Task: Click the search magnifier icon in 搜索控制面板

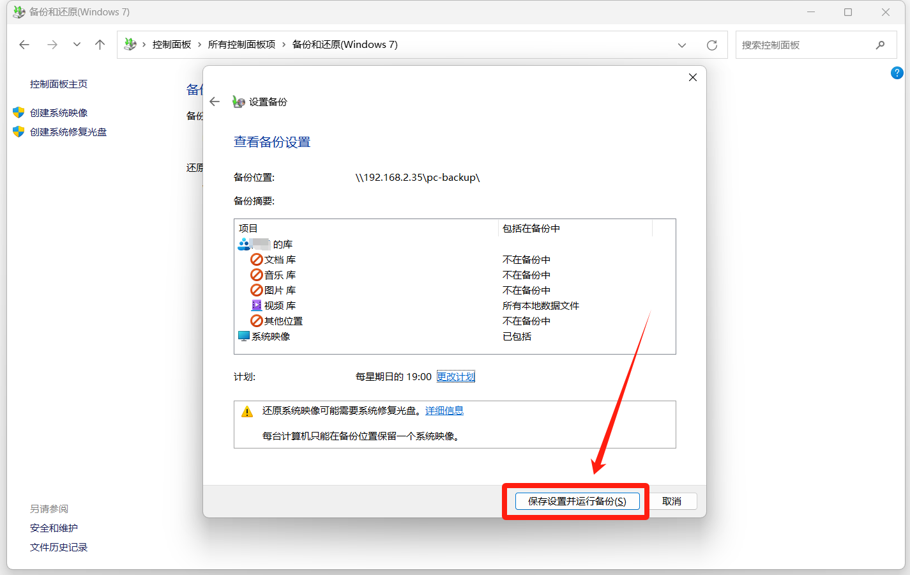Action: (880, 45)
